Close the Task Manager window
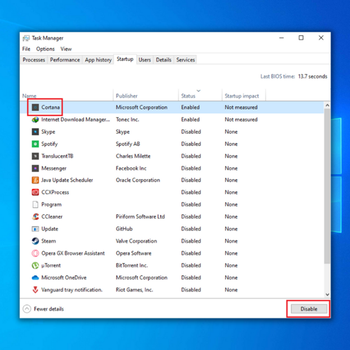Image resolution: width=350 pixels, height=350 pixels. coord(321,38)
